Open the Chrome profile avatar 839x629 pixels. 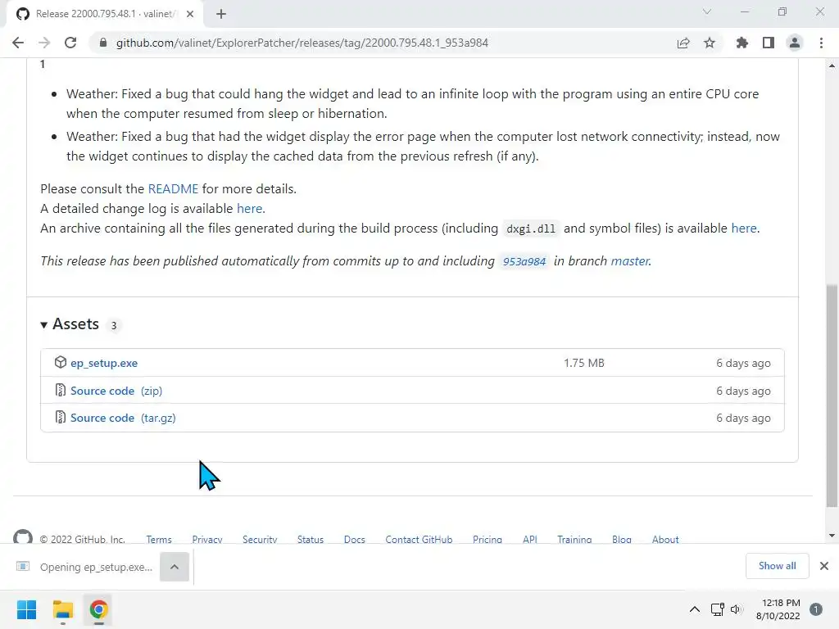(795, 43)
